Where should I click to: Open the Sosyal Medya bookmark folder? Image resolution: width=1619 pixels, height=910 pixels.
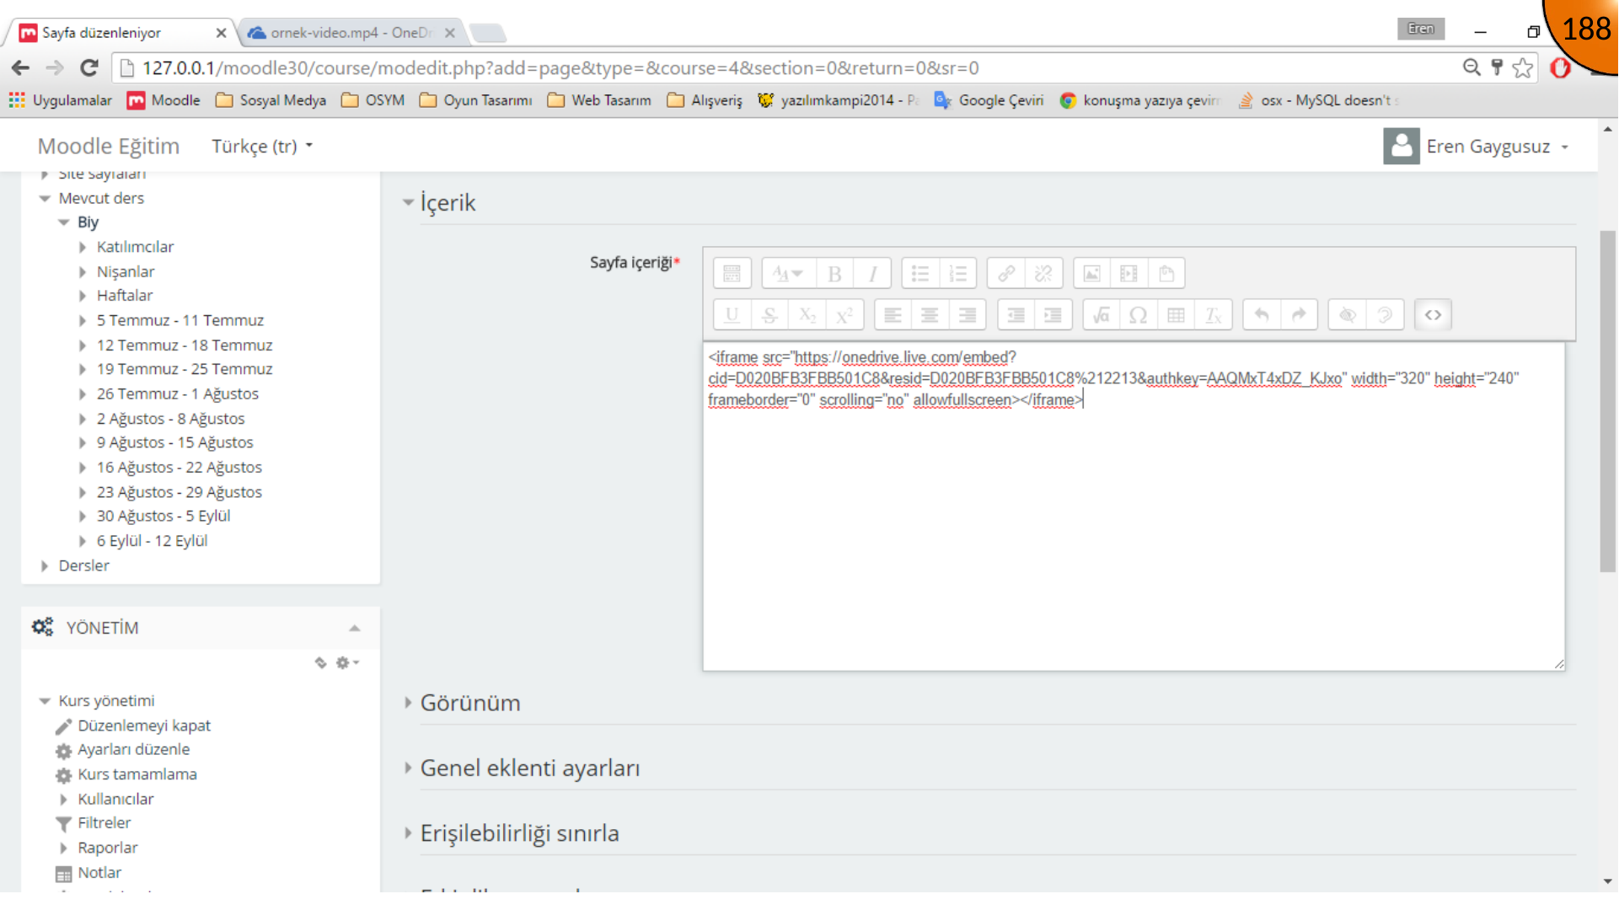click(x=271, y=100)
